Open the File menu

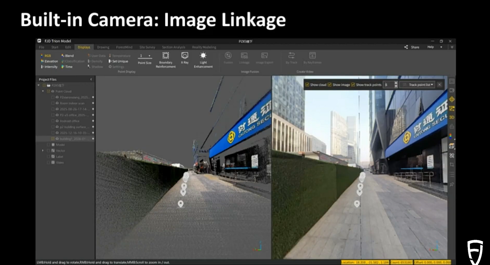(42, 47)
